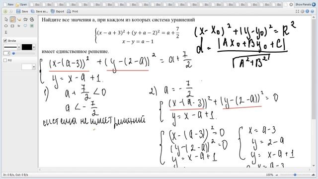
Task: Select the speech bubble callout tool
Action: click(25, 26)
